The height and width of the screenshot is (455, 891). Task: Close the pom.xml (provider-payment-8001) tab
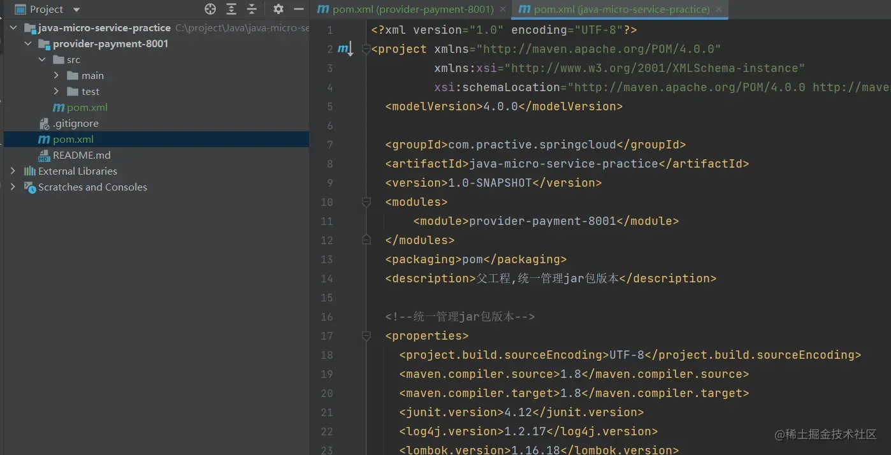[x=503, y=10]
